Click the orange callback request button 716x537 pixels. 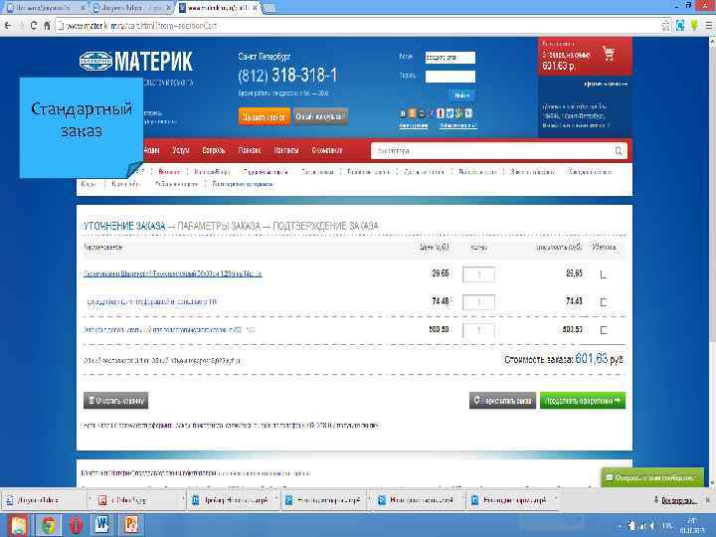[x=264, y=116]
